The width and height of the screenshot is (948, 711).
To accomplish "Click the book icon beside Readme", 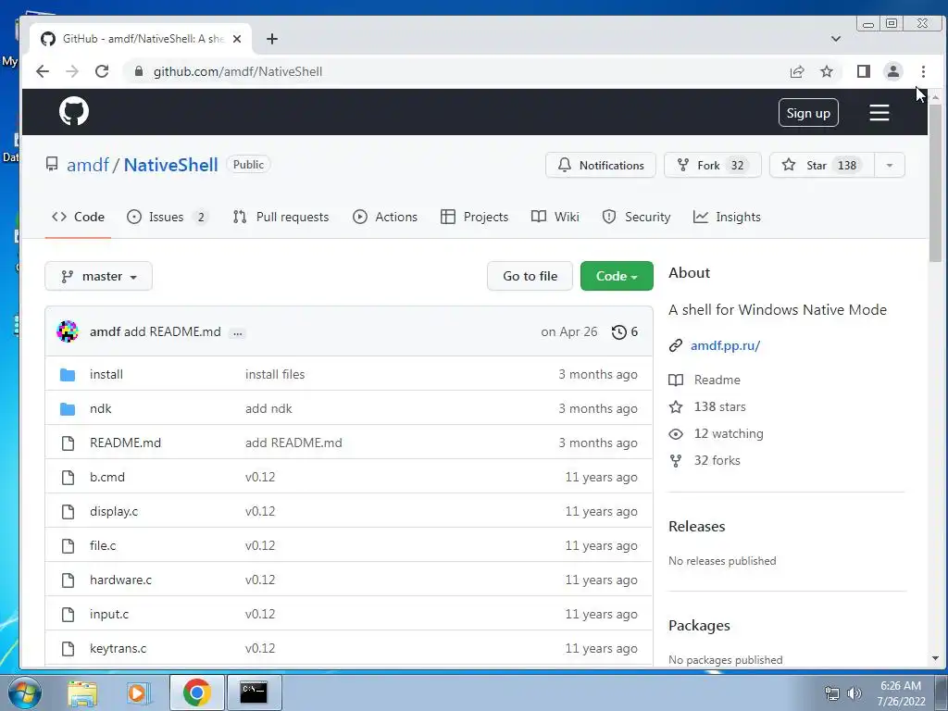I will pyautogui.click(x=675, y=380).
